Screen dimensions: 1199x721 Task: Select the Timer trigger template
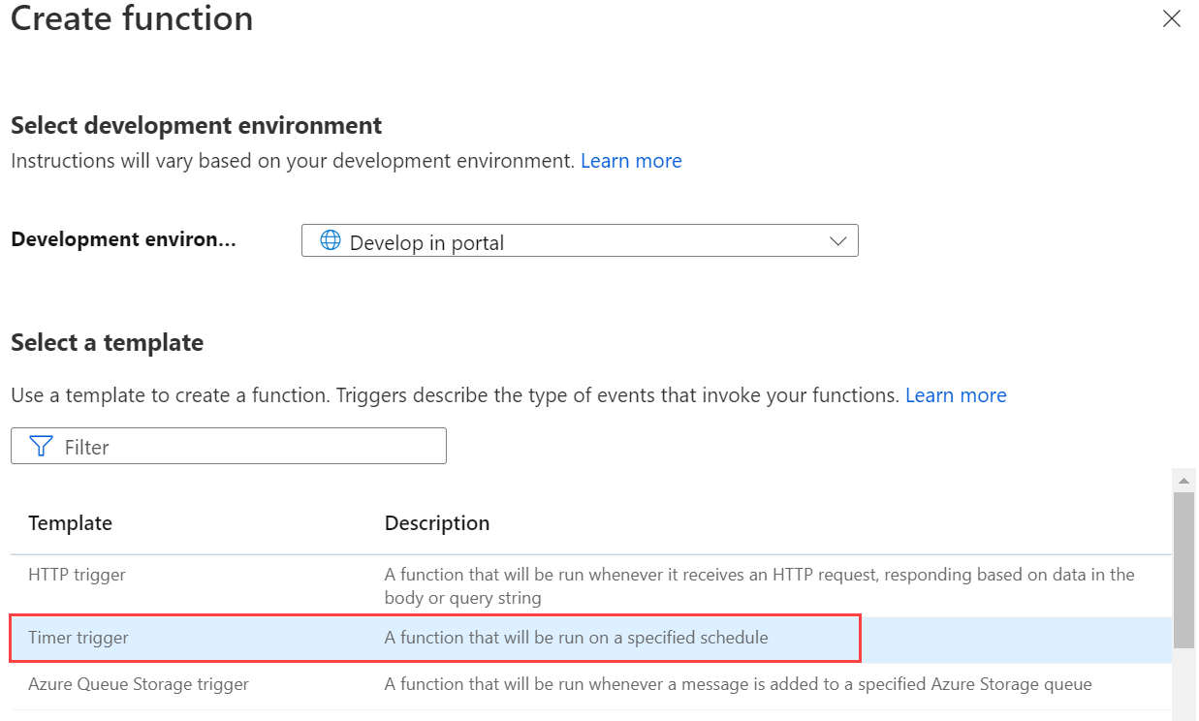tap(79, 638)
